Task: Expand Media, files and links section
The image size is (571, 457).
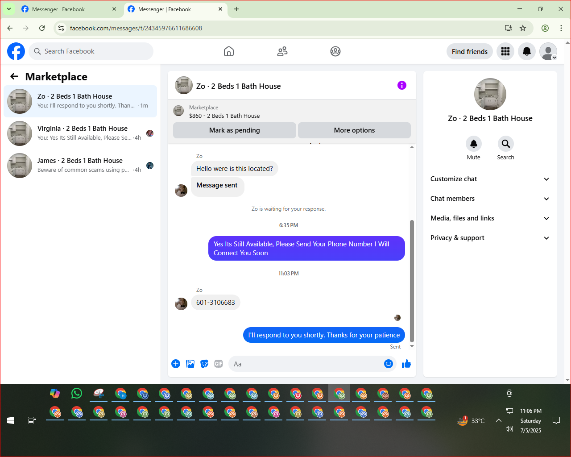Action: tap(490, 218)
